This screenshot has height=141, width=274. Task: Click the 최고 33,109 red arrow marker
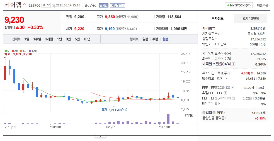5,57
